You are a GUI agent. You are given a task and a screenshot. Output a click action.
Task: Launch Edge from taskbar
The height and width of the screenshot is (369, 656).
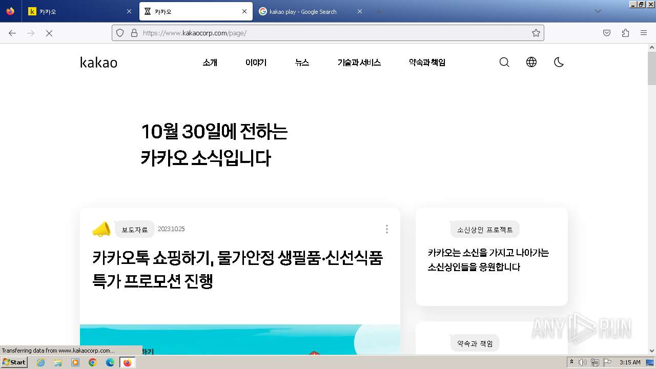point(110,362)
